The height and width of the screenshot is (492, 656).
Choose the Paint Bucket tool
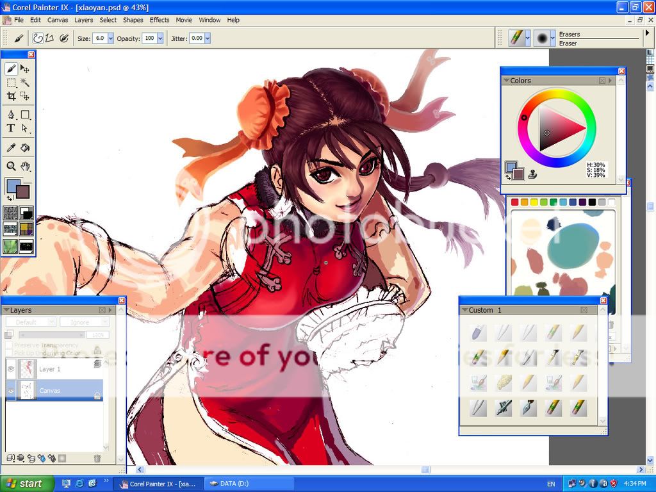pyautogui.click(x=25, y=147)
